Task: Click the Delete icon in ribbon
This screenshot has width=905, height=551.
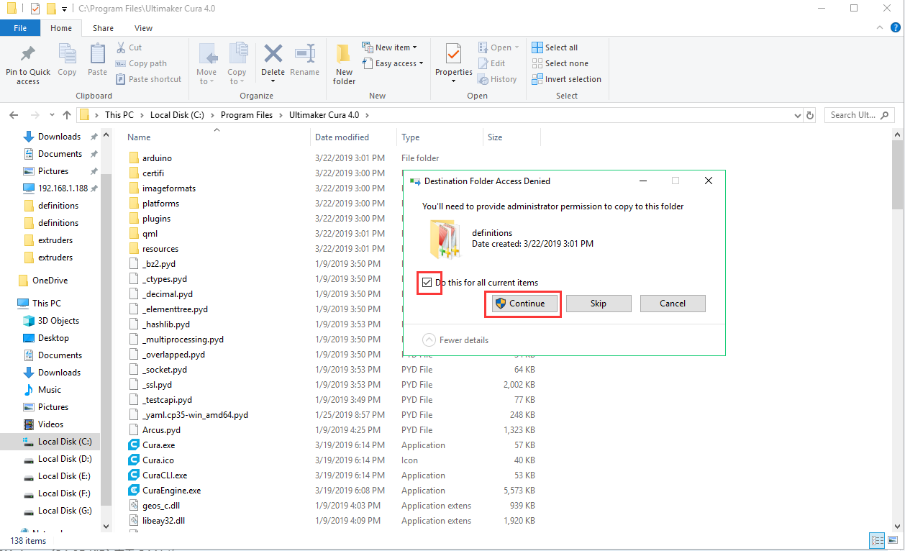Action: point(273,55)
